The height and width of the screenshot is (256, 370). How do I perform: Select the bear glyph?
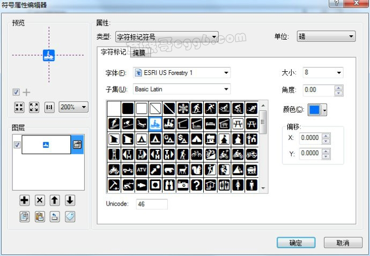pyautogui.click(x=169, y=170)
